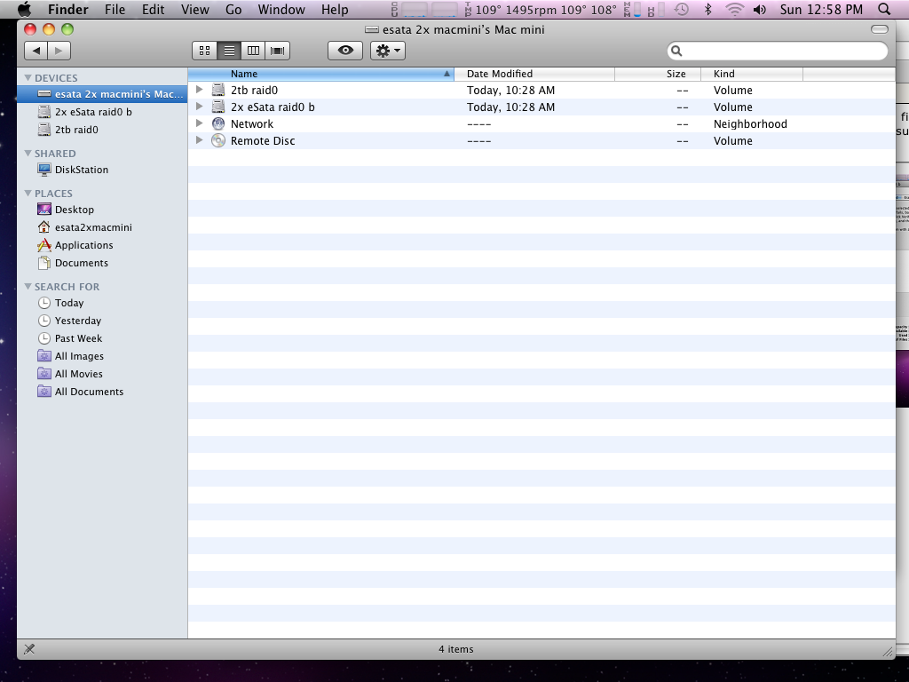Open the Finder menu
Screen dimensions: 909x682
(67, 10)
